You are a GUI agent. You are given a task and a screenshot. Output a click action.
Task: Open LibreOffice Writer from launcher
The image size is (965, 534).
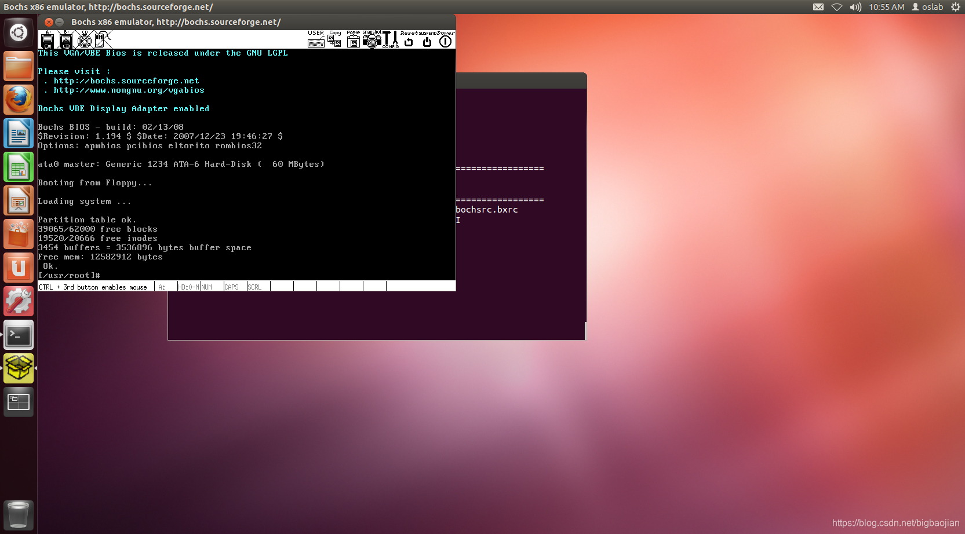(x=19, y=133)
